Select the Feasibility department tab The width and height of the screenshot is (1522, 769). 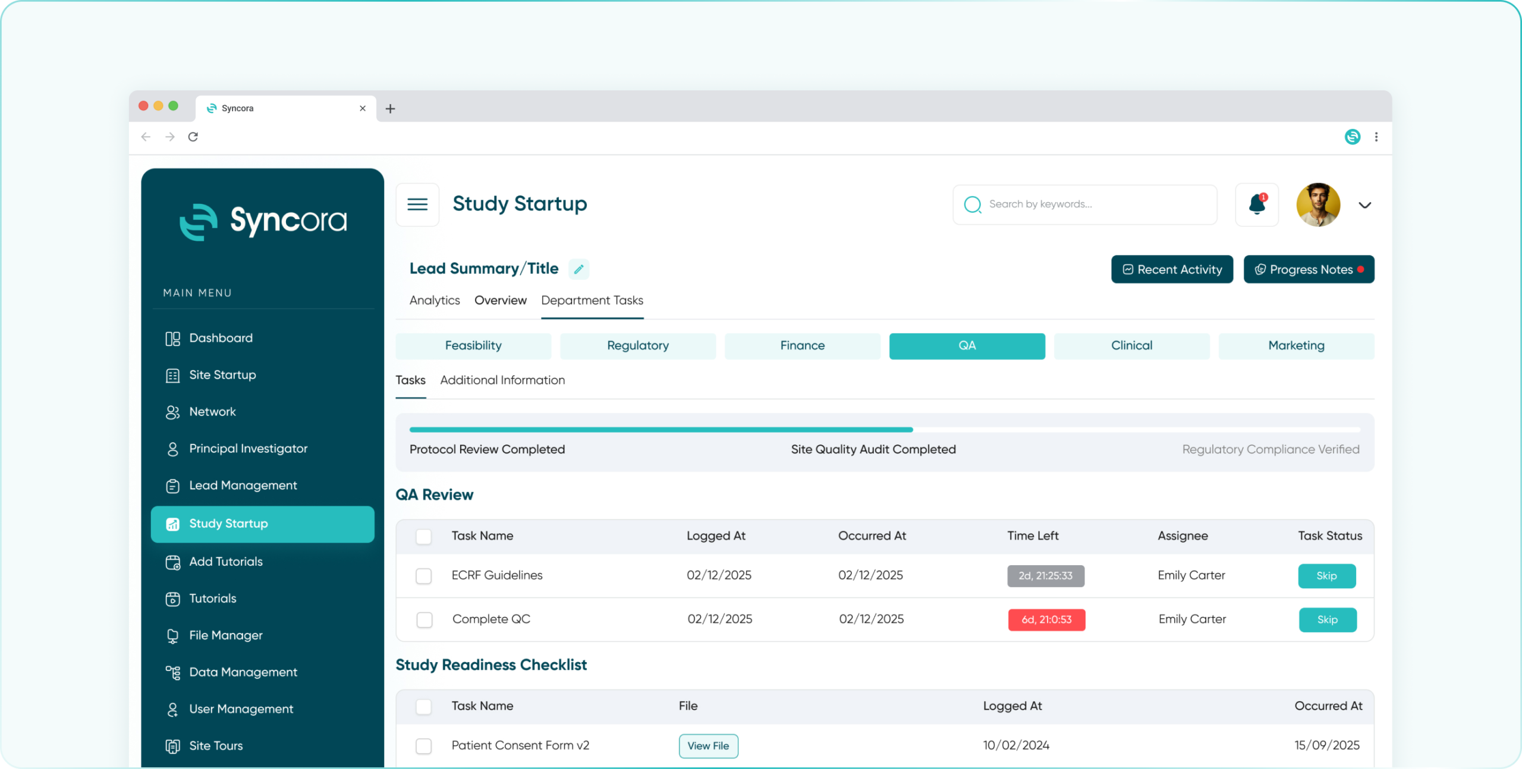click(473, 346)
